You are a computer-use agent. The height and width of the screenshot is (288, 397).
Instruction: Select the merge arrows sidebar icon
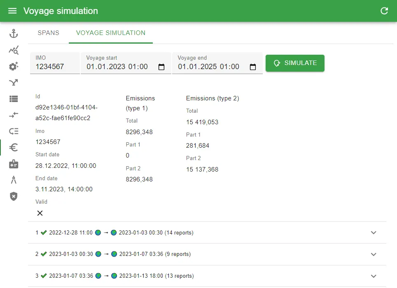pyautogui.click(x=14, y=82)
